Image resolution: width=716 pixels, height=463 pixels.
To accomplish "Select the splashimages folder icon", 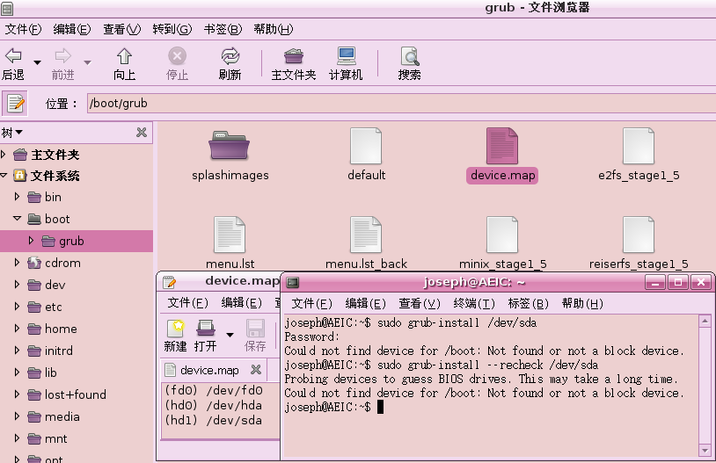I will pos(230,146).
